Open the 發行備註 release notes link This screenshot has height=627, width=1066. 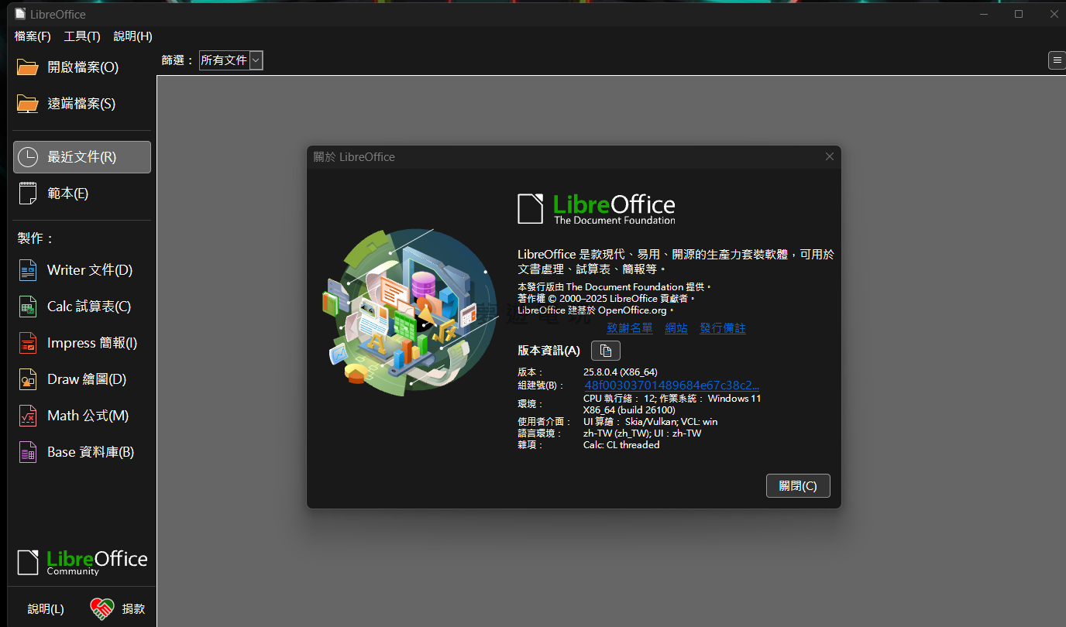[723, 328]
